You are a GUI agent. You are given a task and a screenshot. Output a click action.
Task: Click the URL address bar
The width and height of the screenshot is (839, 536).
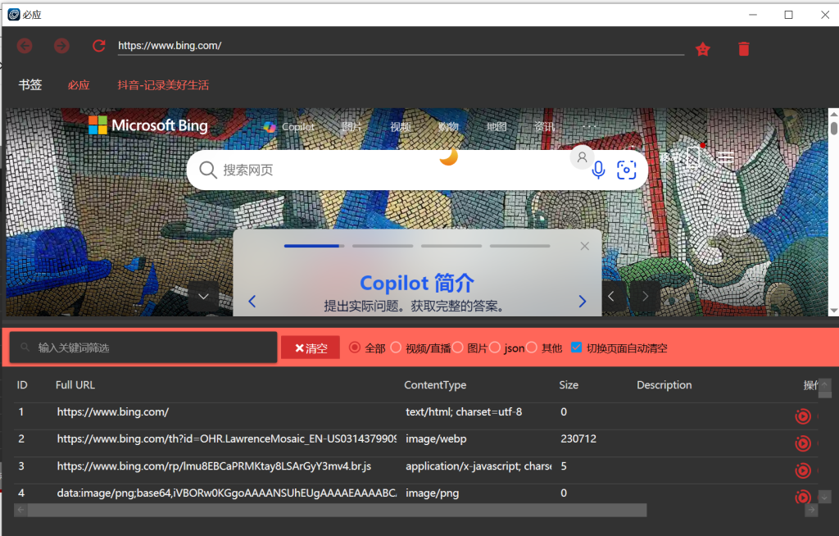coord(401,46)
